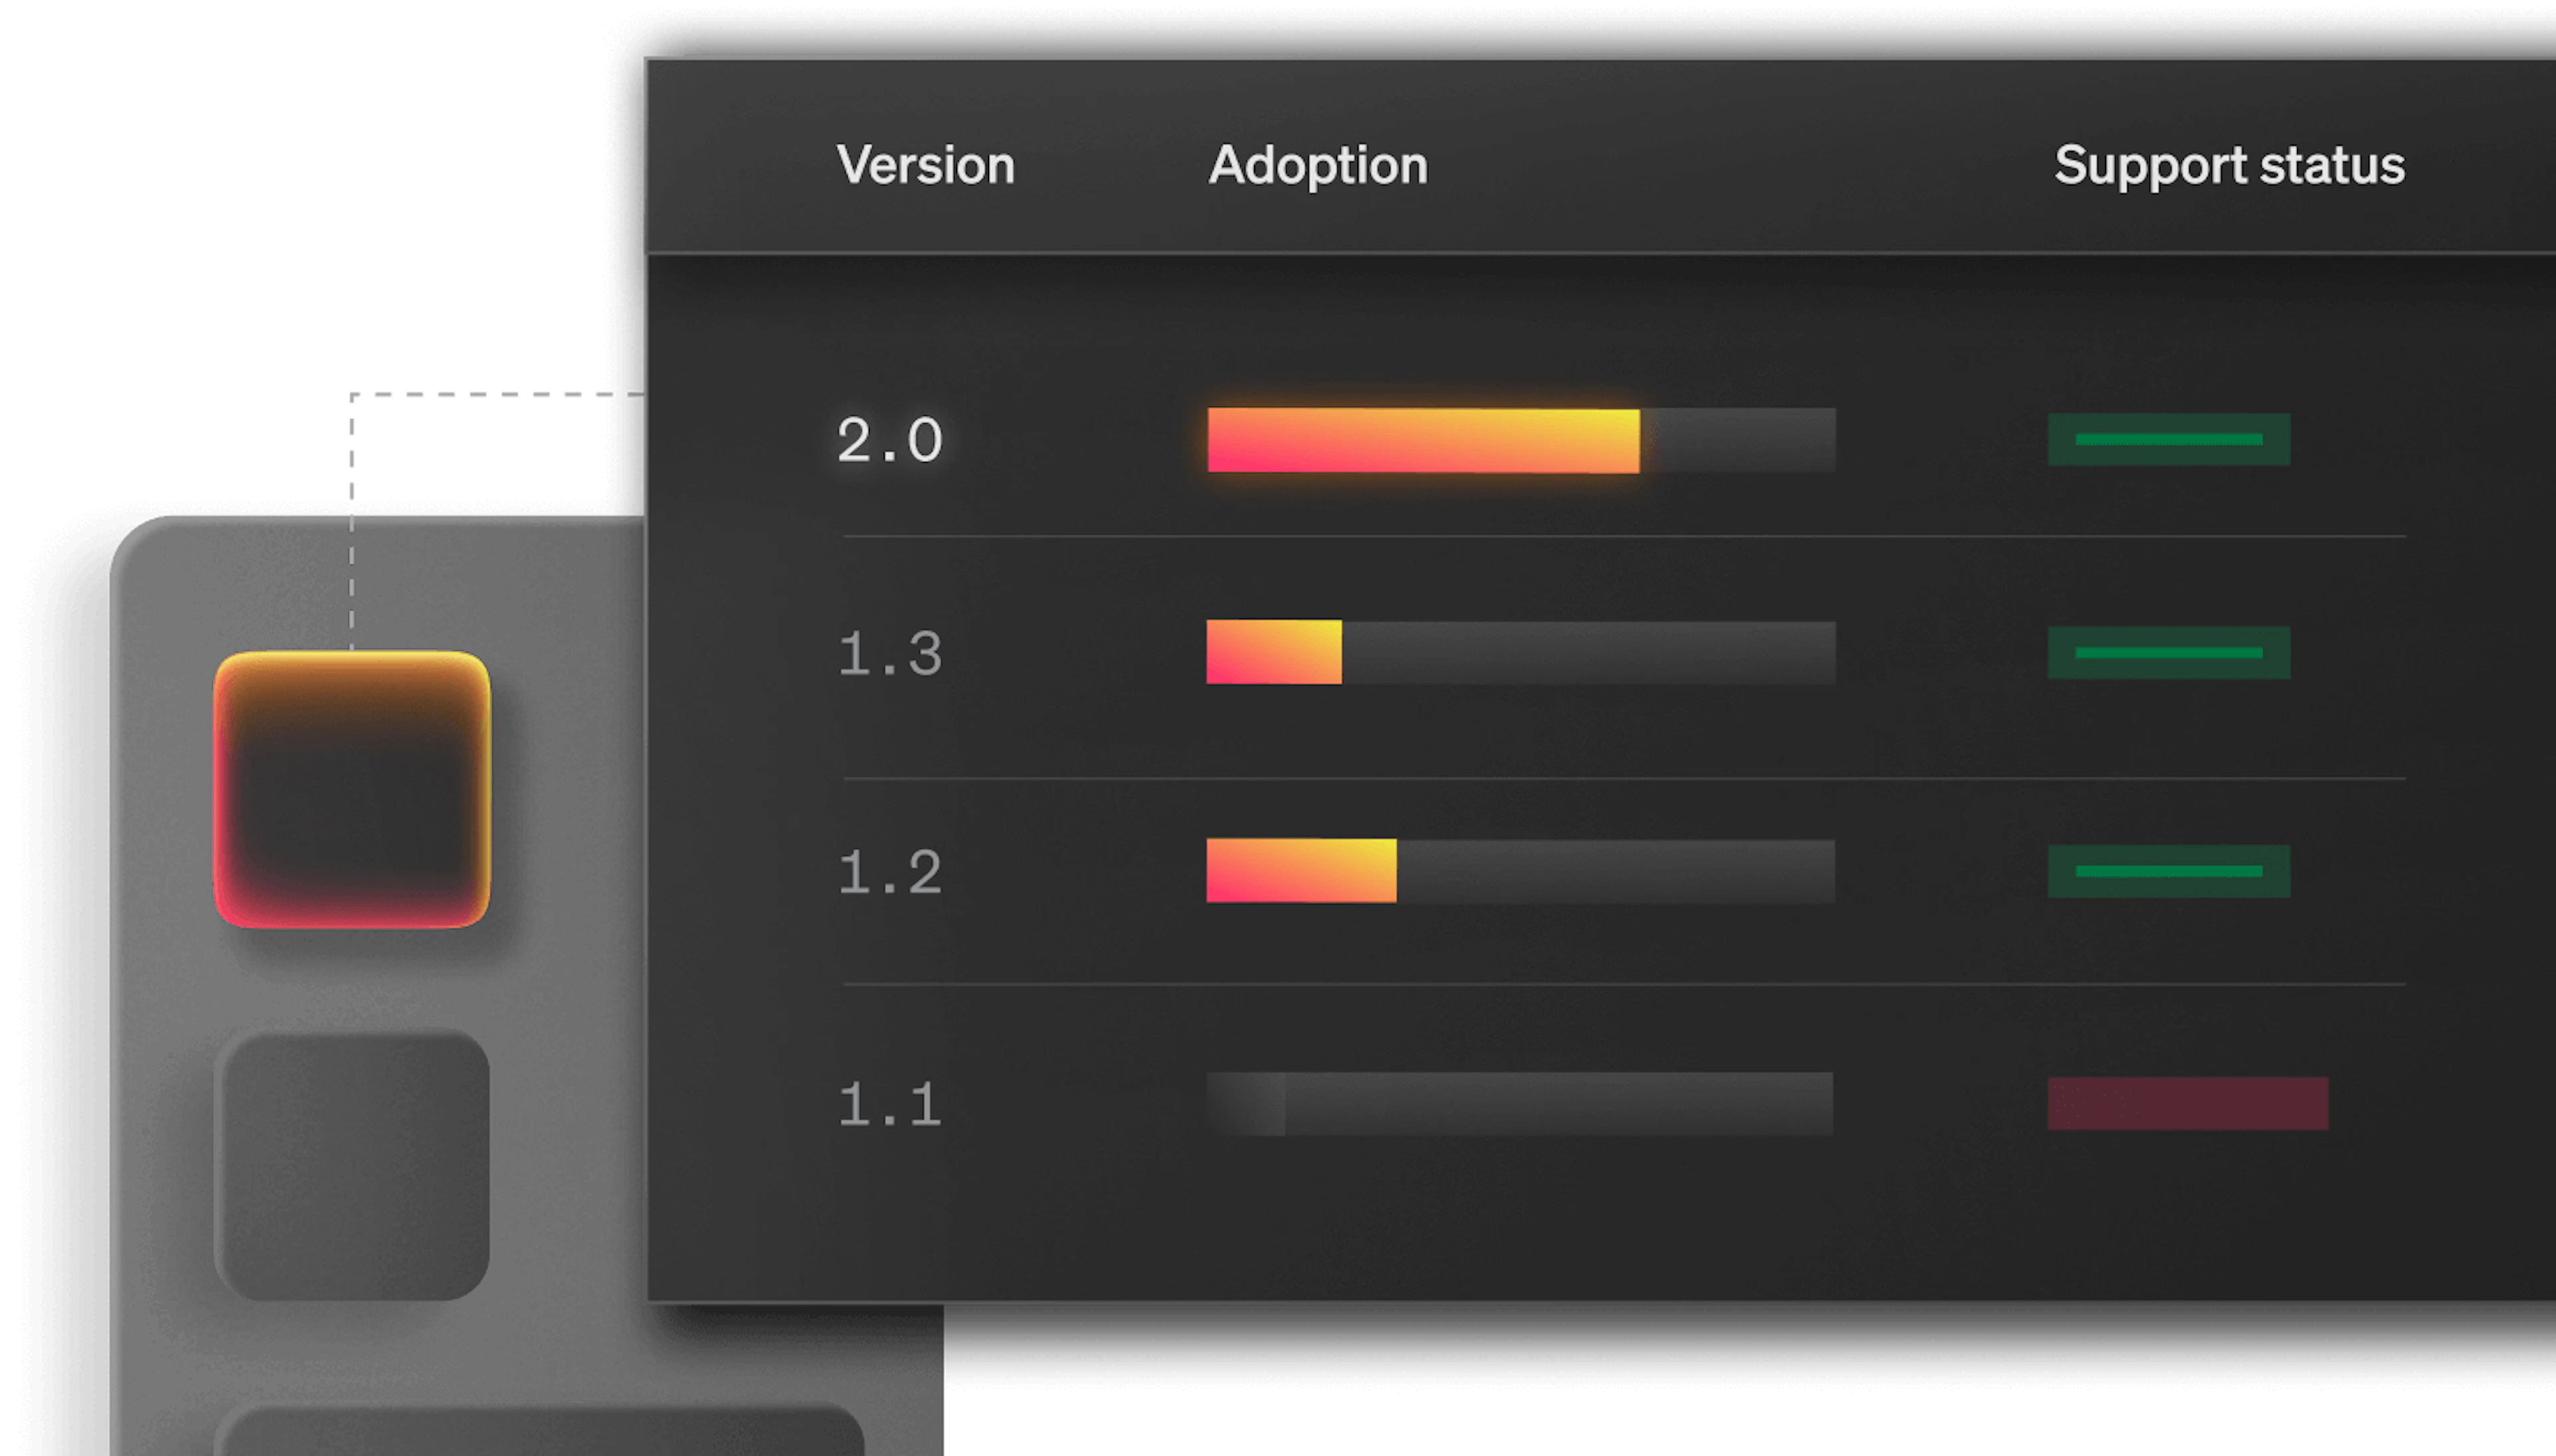Click the green support status badge for 2.0
The image size is (2556, 1456).
click(x=2168, y=440)
